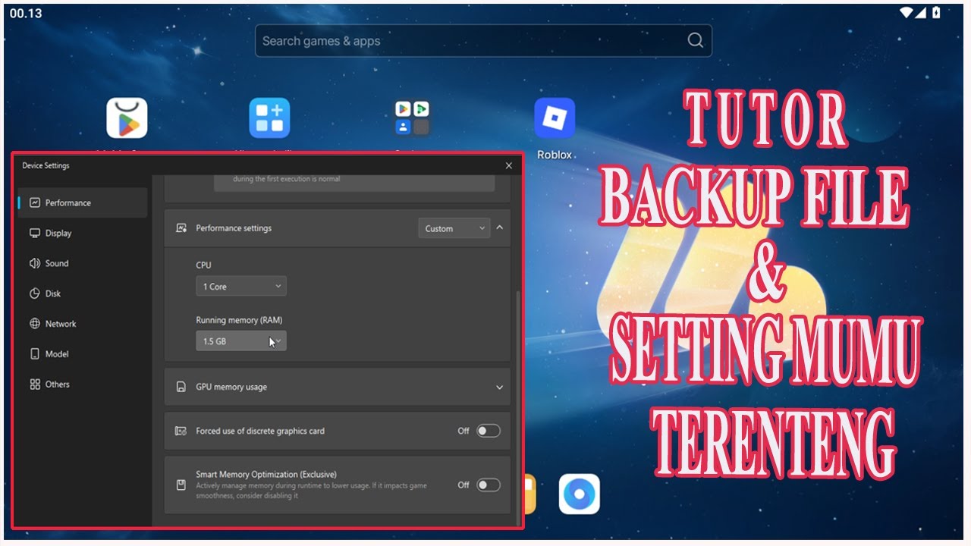Click the "Running memory (RAM)" label
Viewport: 971px width, 546px height.
point(239,320)
